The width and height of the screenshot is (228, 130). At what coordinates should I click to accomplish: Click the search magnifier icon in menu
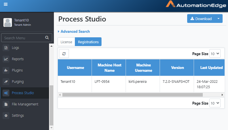coord(47,38)
